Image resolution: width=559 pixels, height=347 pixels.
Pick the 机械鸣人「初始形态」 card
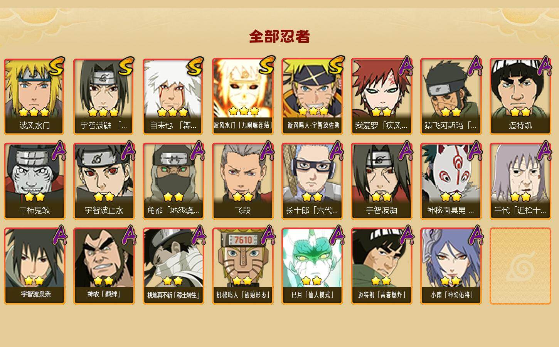coord(243,266)
